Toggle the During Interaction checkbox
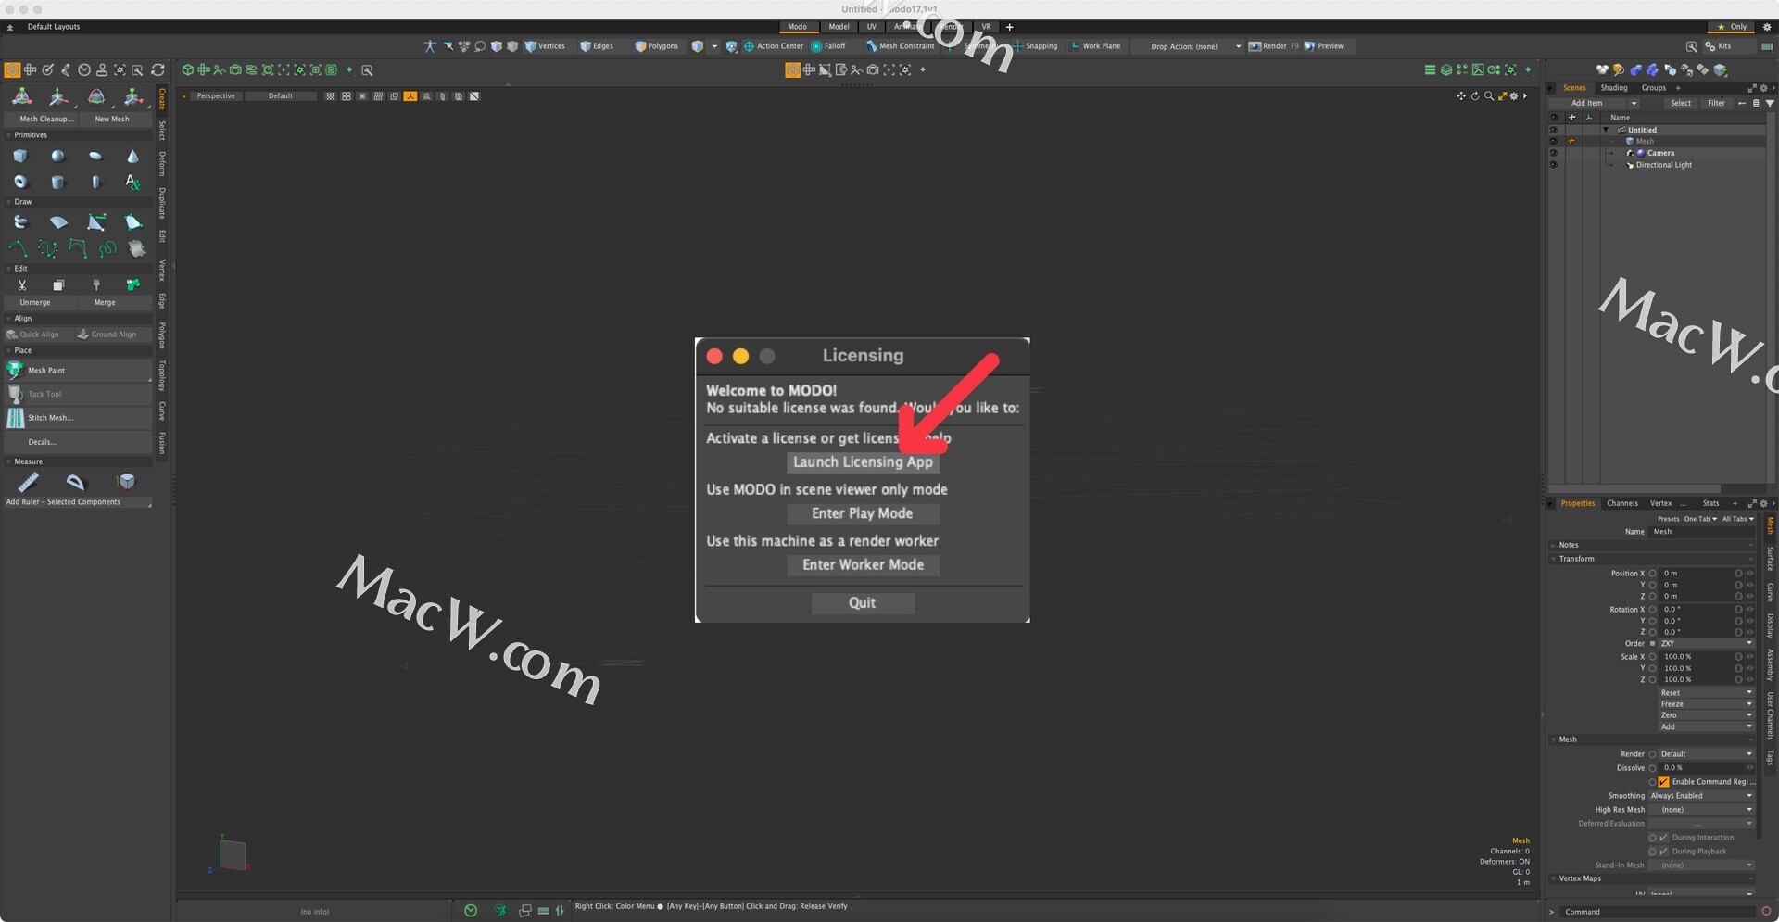The width and height of the screenshot is (1779, 922). (1664, 838)
